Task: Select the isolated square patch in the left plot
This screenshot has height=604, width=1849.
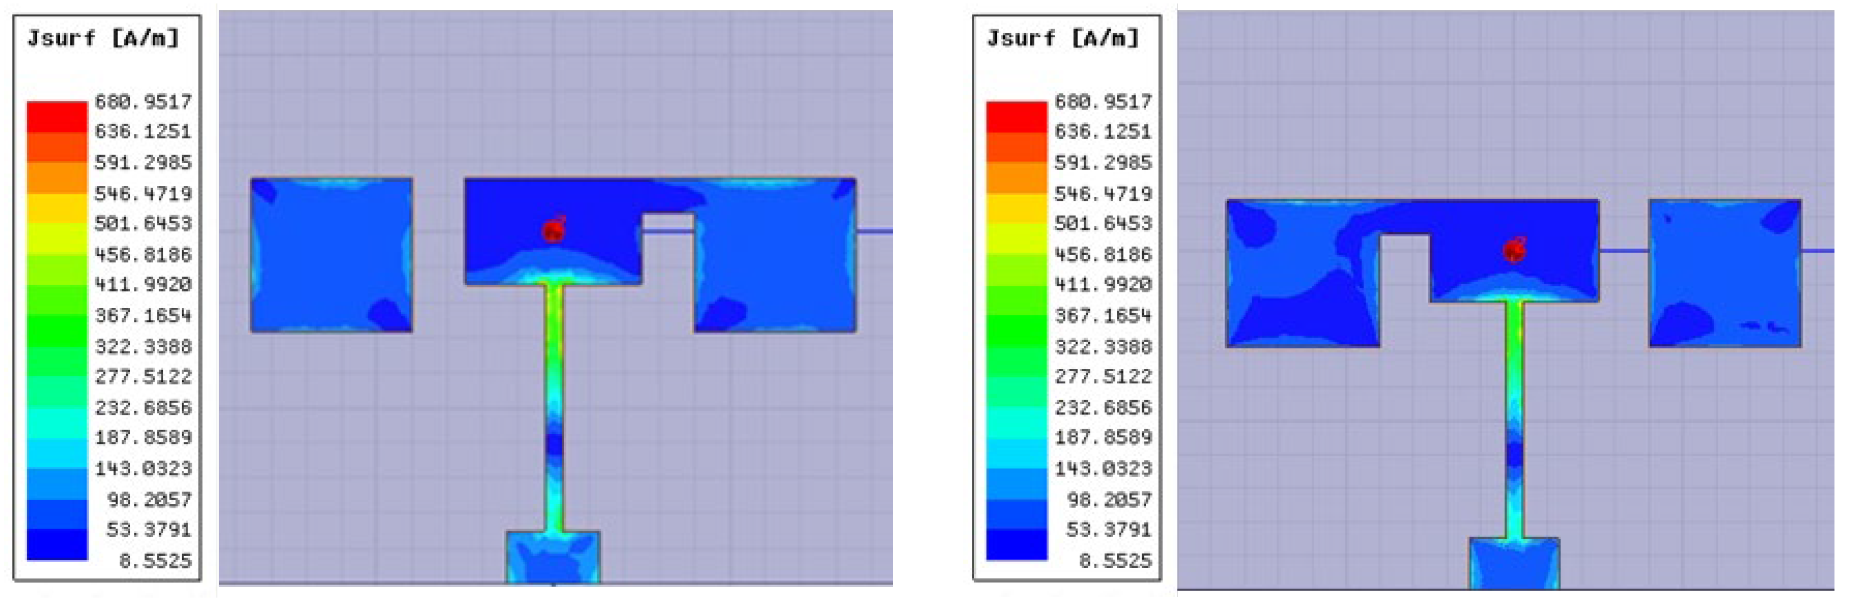Action: 332,254
